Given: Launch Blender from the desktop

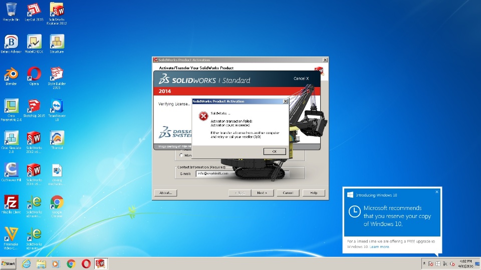Looking at the screenshot, I should tap(11, 76).
